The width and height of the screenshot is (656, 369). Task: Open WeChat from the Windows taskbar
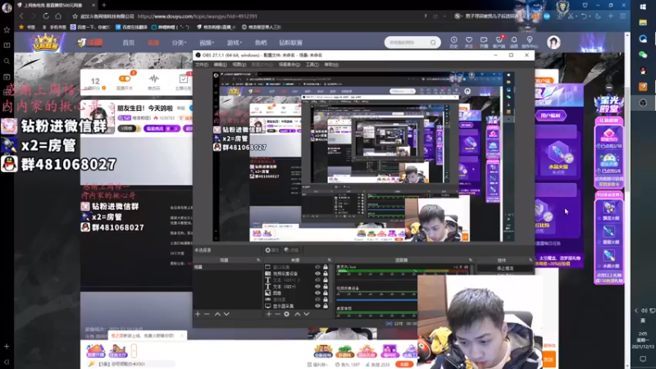click(643, 55)
